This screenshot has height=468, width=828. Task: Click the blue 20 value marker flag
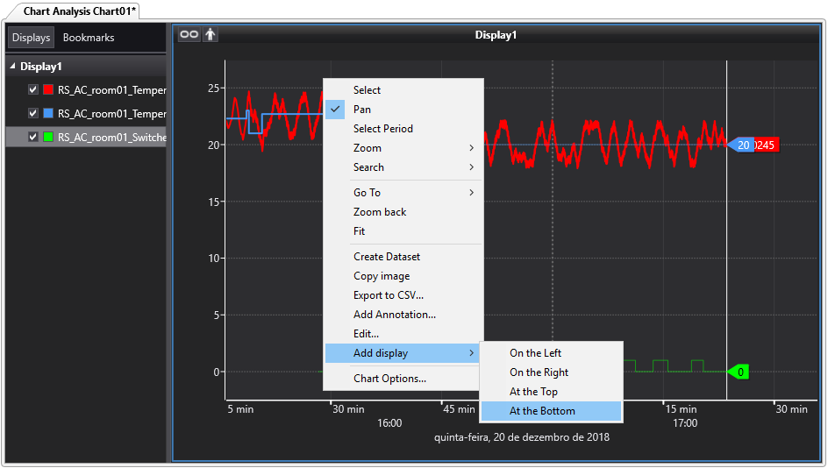click(741, 145)
